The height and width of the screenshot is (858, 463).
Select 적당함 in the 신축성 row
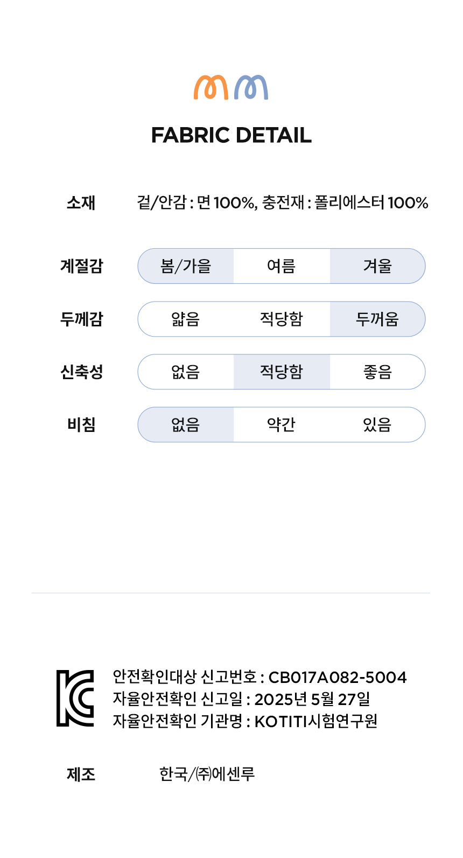pyautogui.click(x=282, y=372)
